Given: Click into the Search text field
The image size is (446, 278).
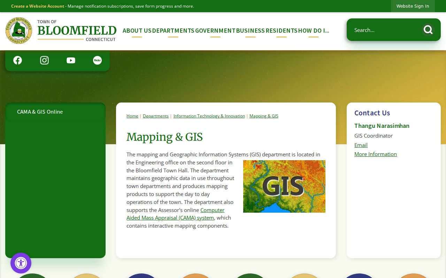Looking at the screenshot, I should point(385,30).
